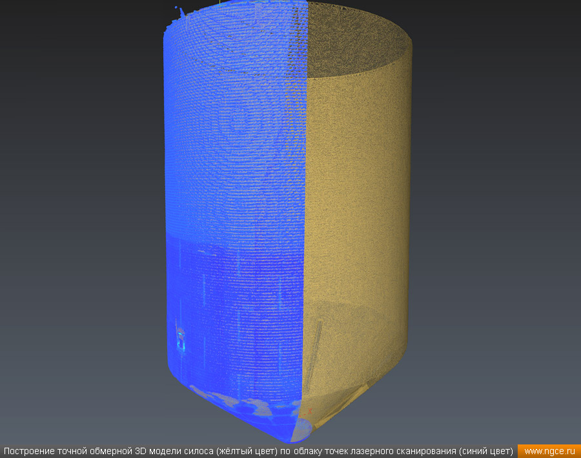
Task: Click the Russian caption about the silo 3D model
Action: [258, 451]
